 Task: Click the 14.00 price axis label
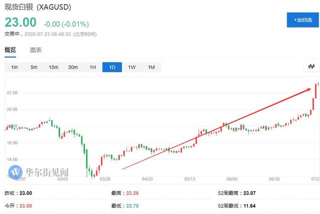(x=12, y=159)
